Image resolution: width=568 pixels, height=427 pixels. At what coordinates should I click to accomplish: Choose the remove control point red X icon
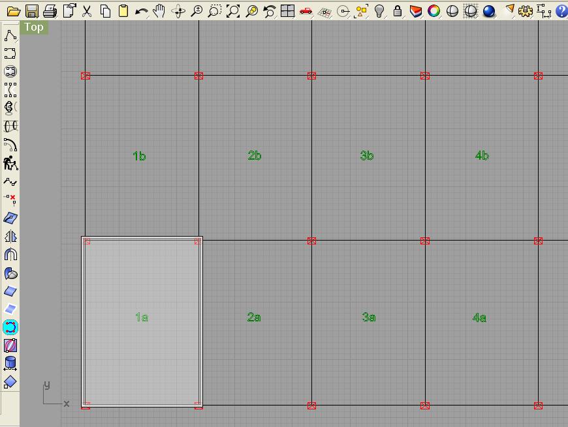[10, 199]
